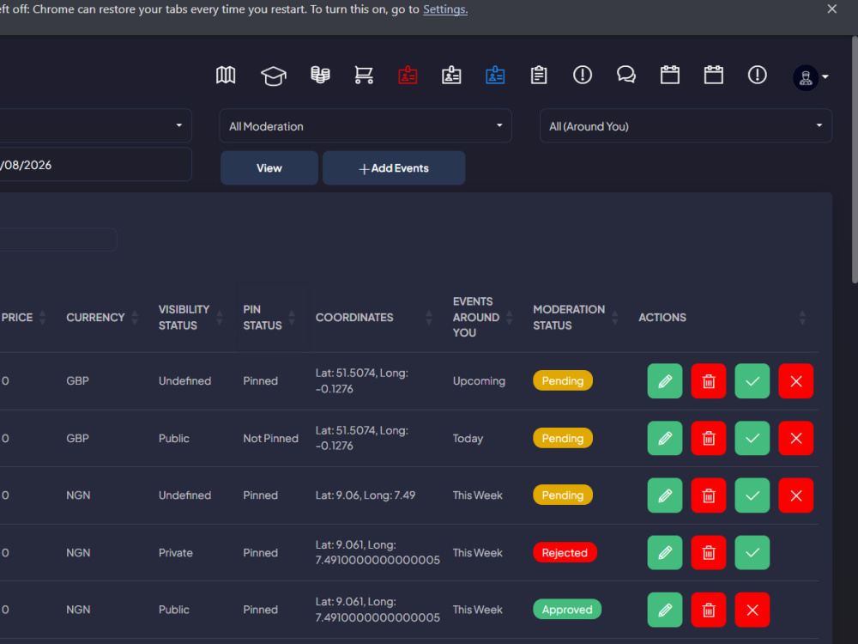Click the Pending badge in Upcoming row
The width and height of the screenshot is (858, 644).
(563, 380)
